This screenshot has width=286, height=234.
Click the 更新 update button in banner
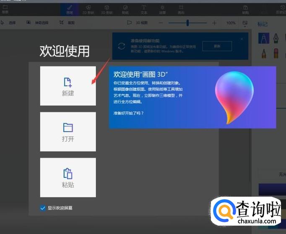click(217, 46)
